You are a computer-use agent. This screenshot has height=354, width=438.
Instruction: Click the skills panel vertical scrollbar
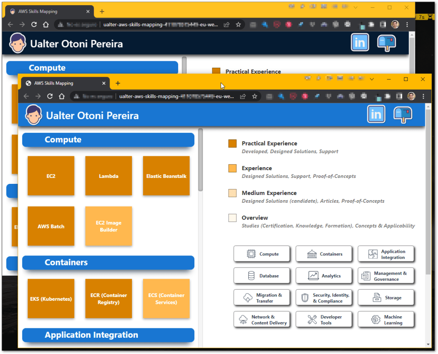point(200,163)
